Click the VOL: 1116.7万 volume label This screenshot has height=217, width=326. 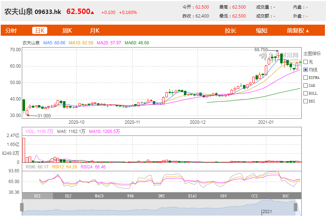tap(39, 132)
